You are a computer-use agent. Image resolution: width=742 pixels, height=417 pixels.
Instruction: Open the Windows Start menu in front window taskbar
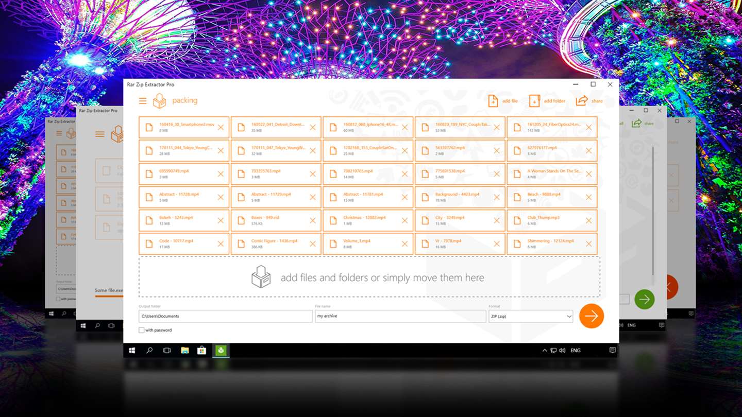coord(132,351)
